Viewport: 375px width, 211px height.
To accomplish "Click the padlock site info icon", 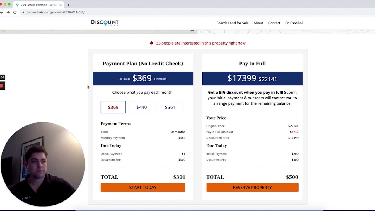I will (x=23, y=12).
